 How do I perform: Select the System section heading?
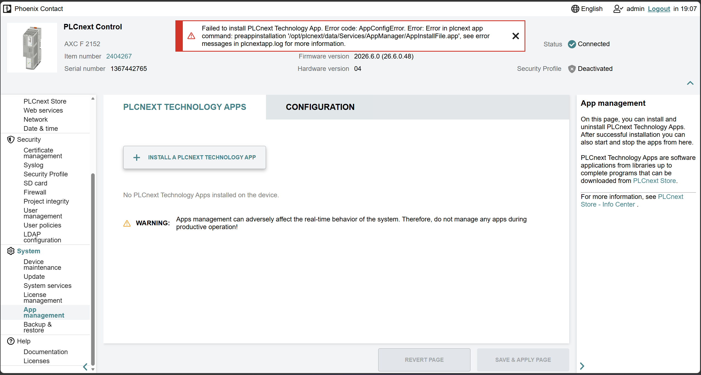pyautogui.click(x=29, y=251)
